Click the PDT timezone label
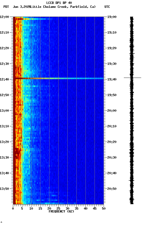 coord(6,7)
